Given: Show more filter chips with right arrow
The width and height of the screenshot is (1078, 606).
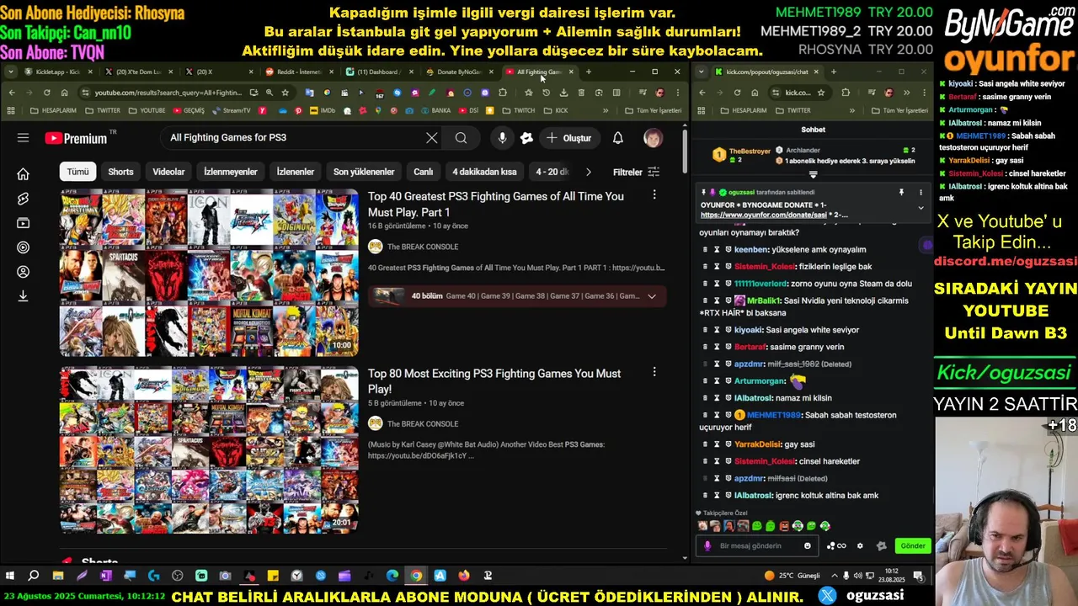Looking at the screenshot, I should pos(588,172).
